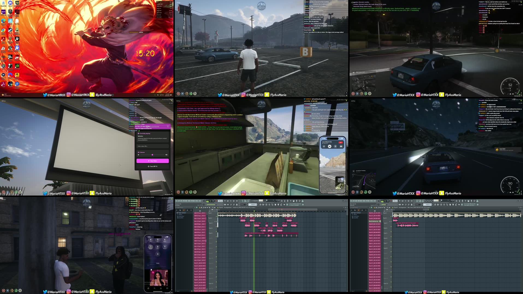Open the Recycle Bin desktop icon
Viewport: 523px width, 294px height.
3,3
